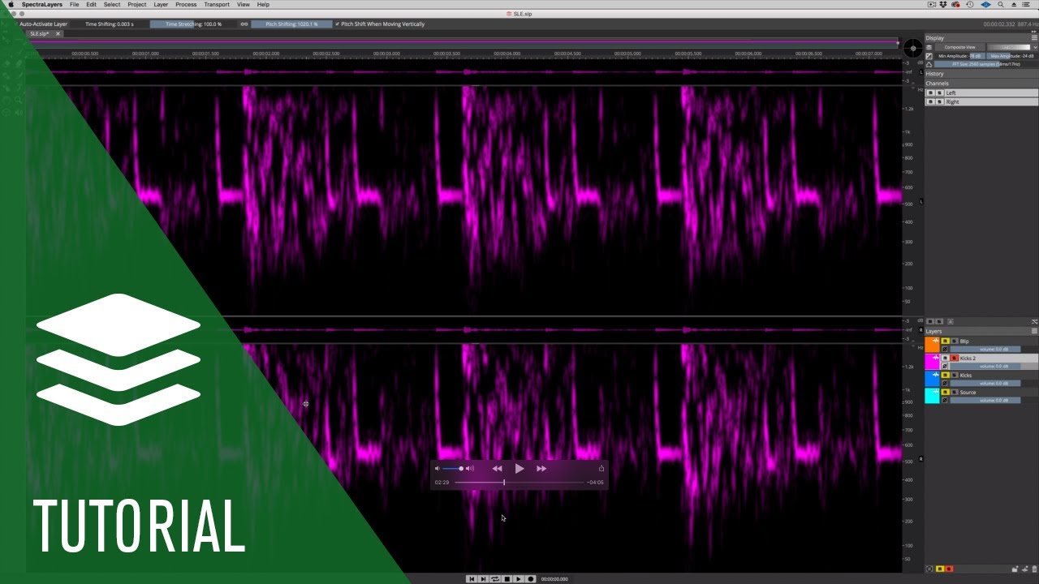The height and width of the screenshot is (584, 1039).
Task: Toggle phase invert on Kicks layer
Action: (x=945, y=384)
